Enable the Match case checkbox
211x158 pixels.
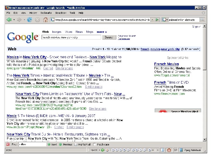pos(94,145)
